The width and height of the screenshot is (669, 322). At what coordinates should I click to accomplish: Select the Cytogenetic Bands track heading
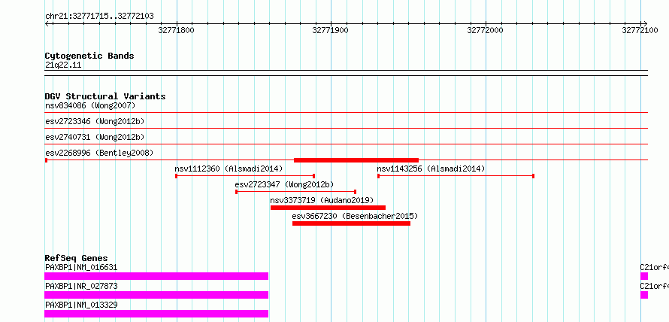click(x=89, y=56)
